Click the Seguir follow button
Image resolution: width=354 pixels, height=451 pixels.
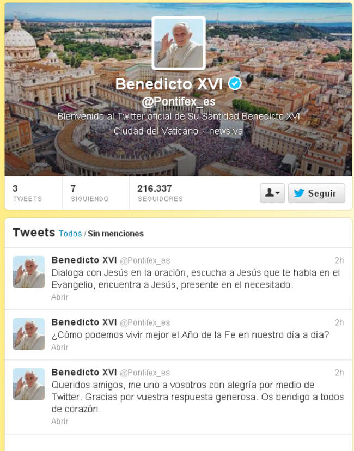[316, 193]
